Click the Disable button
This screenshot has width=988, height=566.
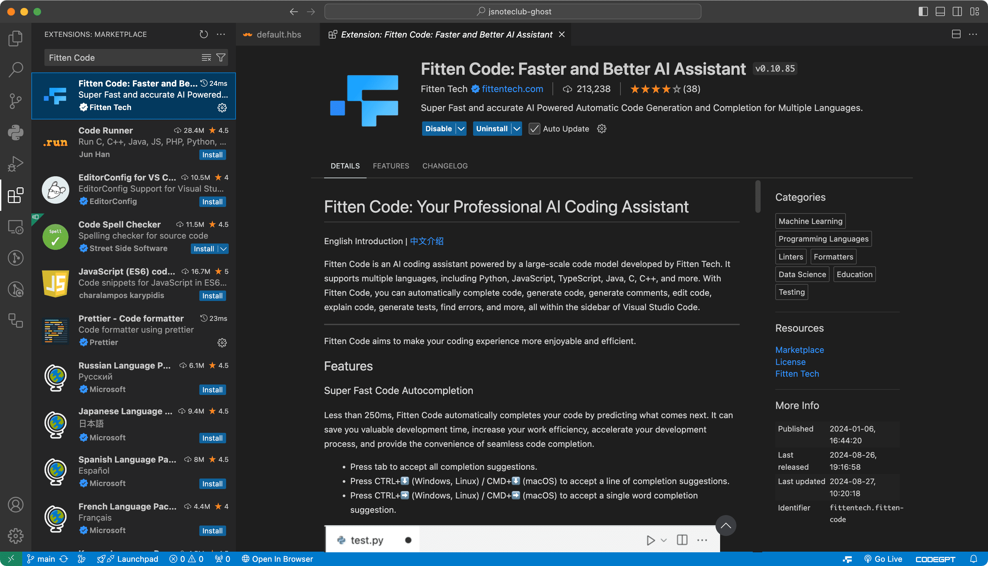[x=438, y=129]
